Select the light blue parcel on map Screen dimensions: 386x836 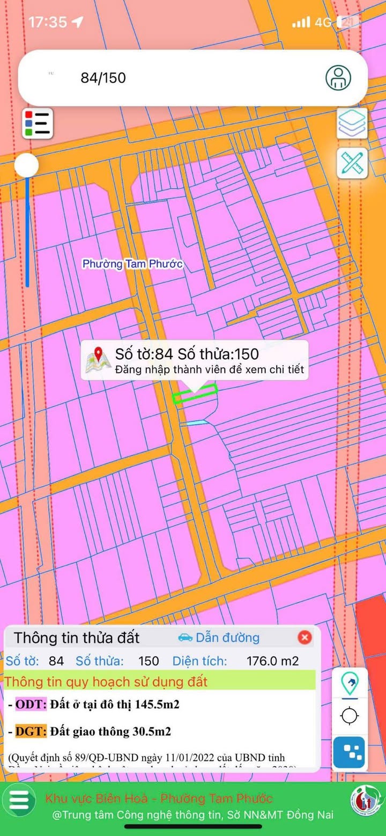194,423
